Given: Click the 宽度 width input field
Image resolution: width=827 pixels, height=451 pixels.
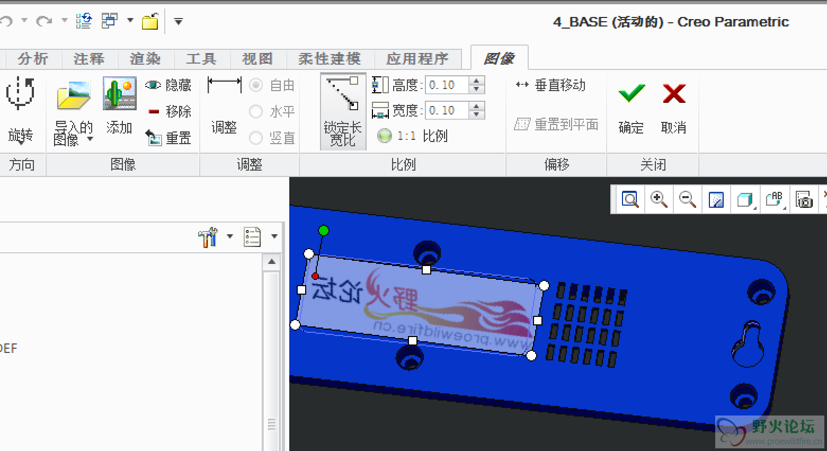Looking at the screenshot, I should [447, 110].
